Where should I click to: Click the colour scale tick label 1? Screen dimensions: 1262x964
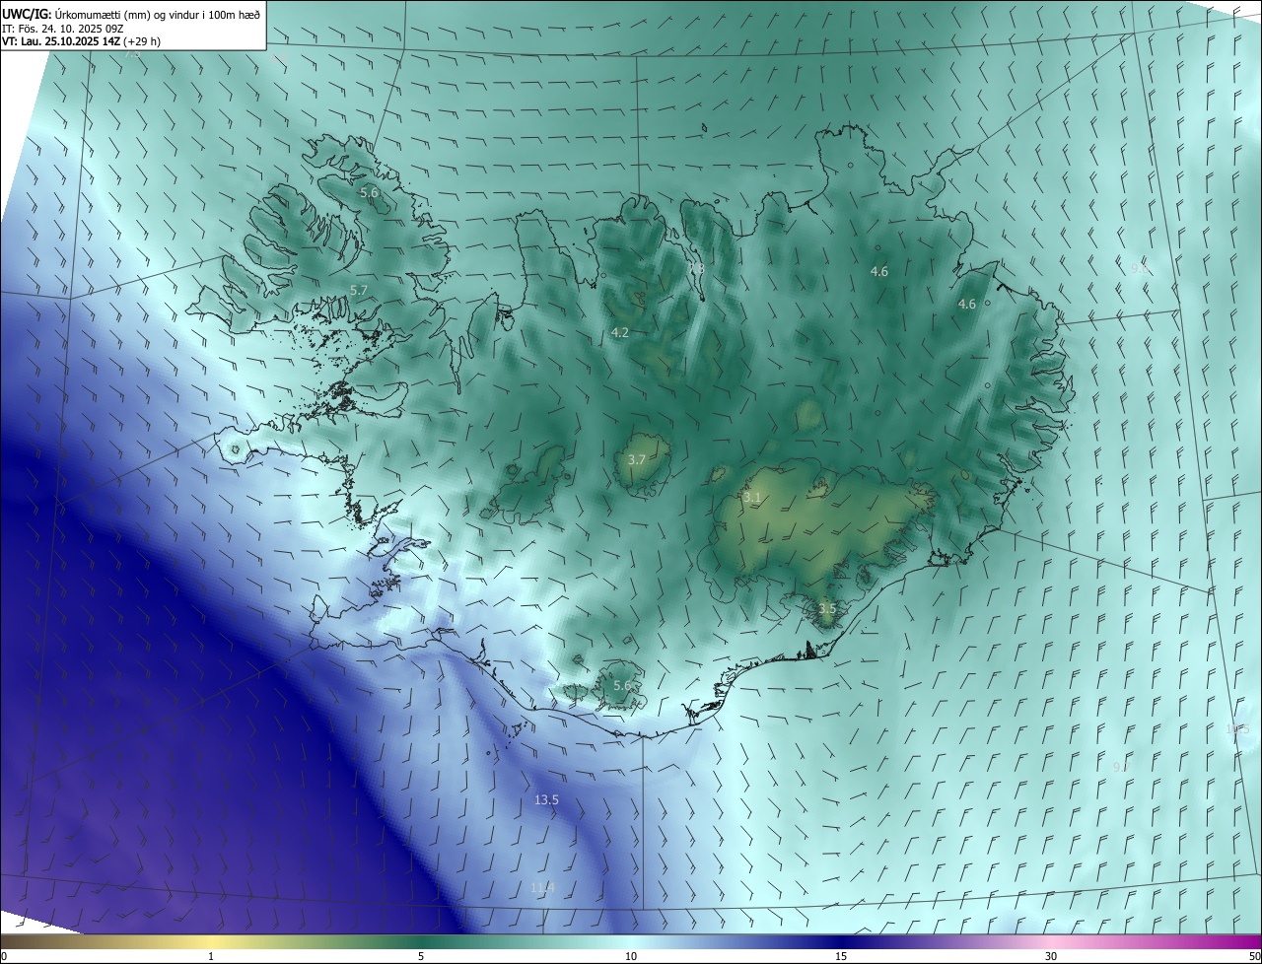pos(211,956)
